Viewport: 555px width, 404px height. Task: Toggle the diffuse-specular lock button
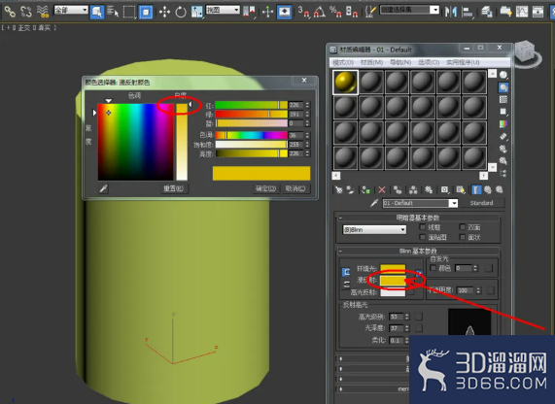click(x=346, y=285)
